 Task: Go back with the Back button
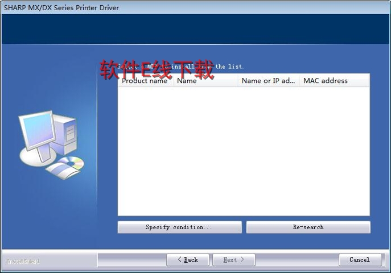click(x=188, y=260)
